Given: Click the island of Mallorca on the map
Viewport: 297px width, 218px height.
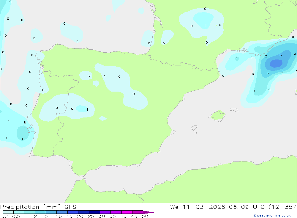Looking at the screenshot, I should point(217,116).
